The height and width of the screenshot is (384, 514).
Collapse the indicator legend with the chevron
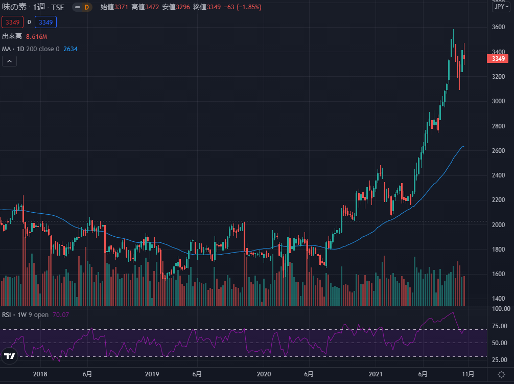tap(10, 61)
